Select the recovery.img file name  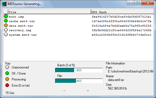[x=20, y=30]
